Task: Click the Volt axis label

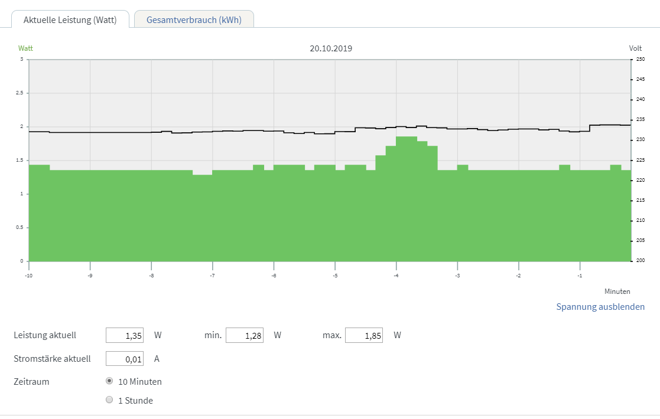Action: pyautogui.click(x=635, y=48)
